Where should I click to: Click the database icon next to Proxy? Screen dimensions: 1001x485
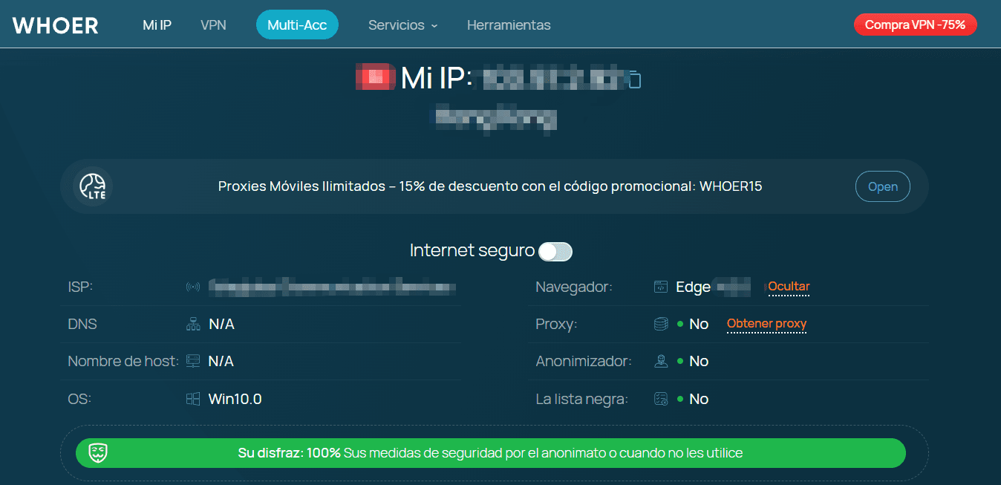tap(659, 324)
